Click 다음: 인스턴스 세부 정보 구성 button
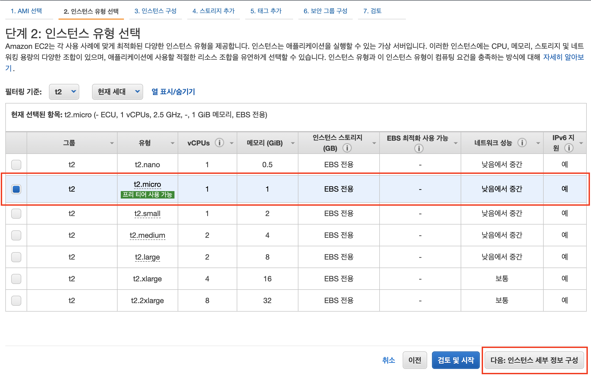This screenshot has width=591, height=379. pyautogui.click(x=534, y=360)
